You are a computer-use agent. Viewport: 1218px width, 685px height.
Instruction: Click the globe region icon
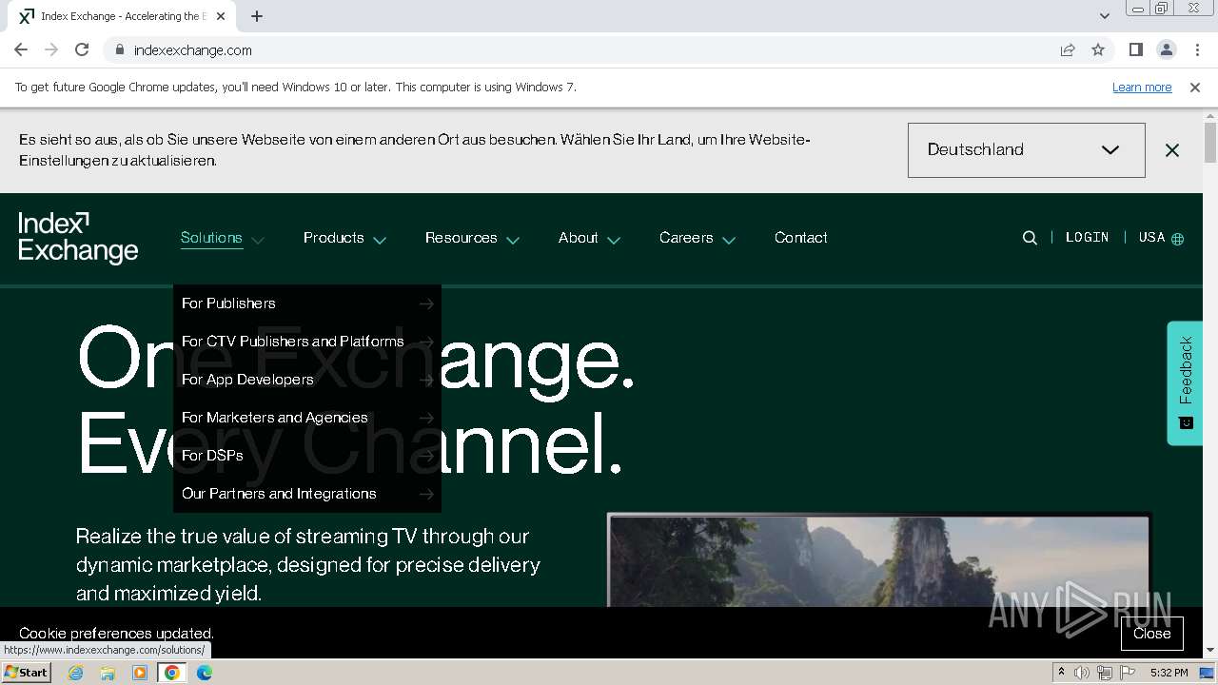1178,239
